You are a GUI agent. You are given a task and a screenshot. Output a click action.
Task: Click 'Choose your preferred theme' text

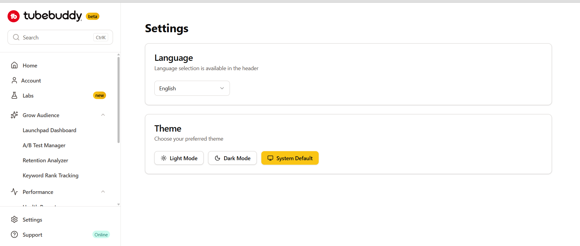189,139
